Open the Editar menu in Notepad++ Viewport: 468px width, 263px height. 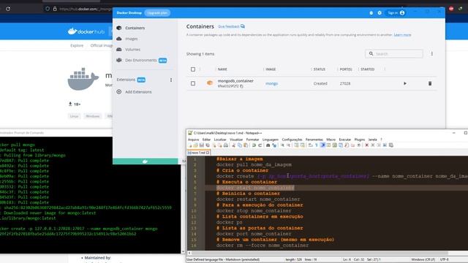[x=206, y=140]
